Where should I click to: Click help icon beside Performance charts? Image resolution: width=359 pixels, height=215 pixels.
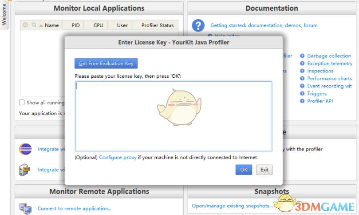point(302,79)
